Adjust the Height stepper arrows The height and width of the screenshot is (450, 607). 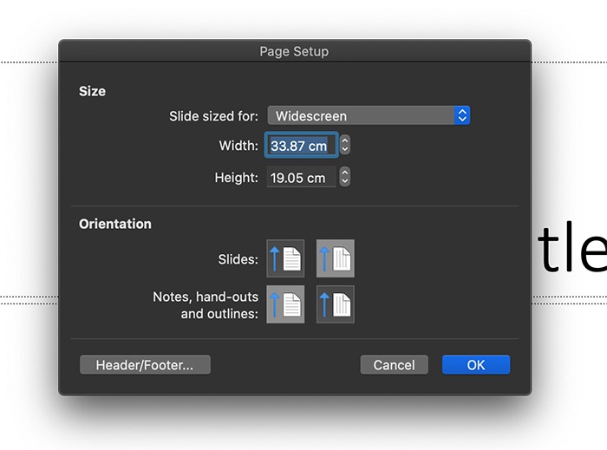(x=345, y=177)
